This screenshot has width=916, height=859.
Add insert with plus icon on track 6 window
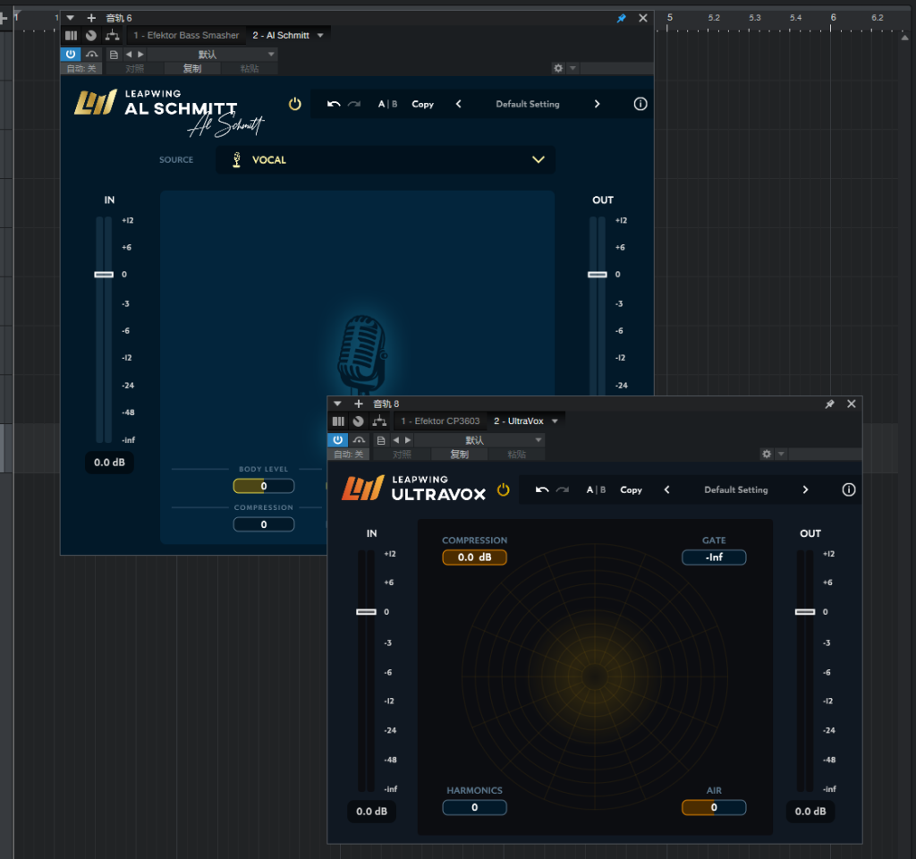(x=91, y=18)
